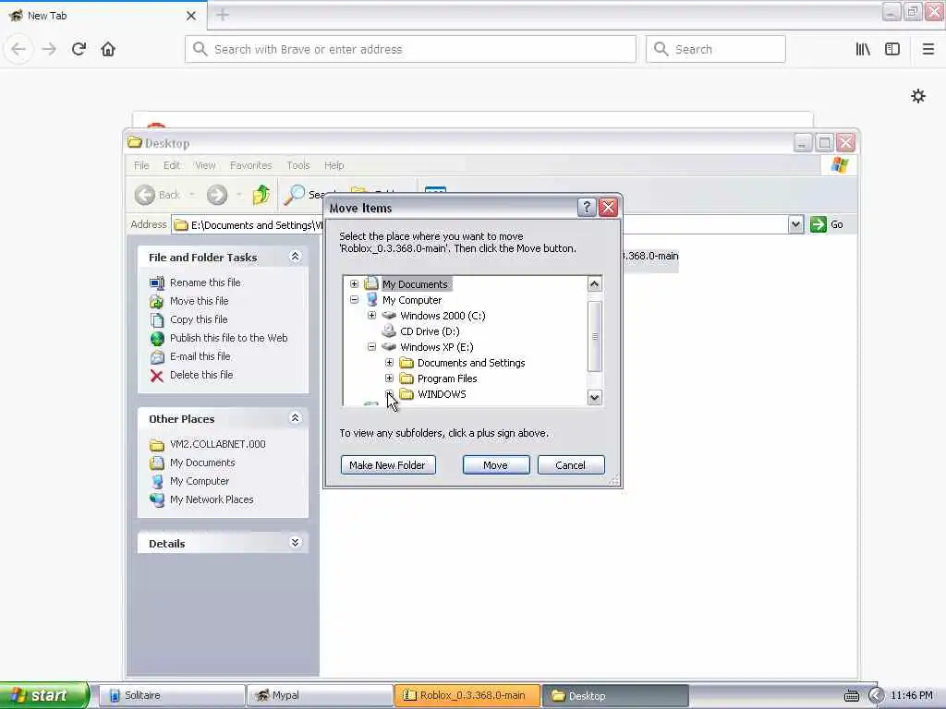Open the Edit menu in Desktop window
This screenshot has height=709, width=946.
pos(171,165)
